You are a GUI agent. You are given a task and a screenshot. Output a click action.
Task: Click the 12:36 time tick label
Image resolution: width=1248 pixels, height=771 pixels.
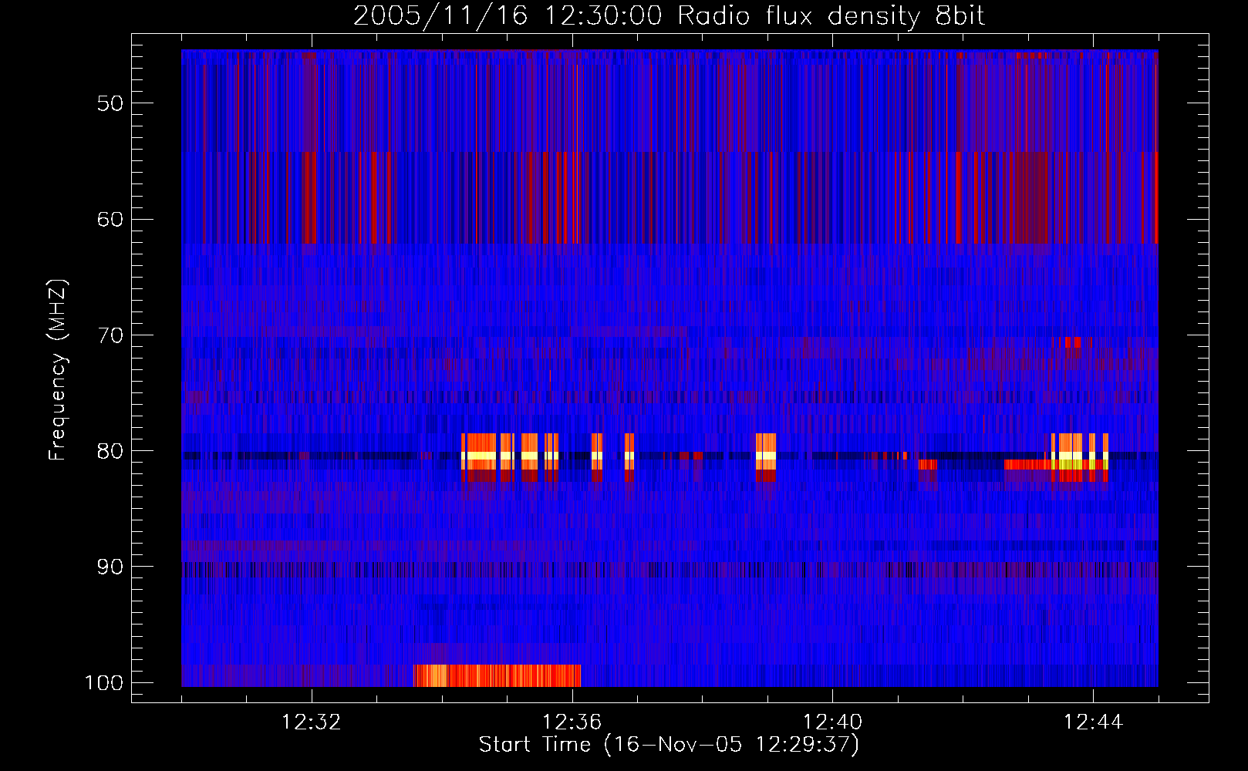pyautogui.click(x=572, y=722)
